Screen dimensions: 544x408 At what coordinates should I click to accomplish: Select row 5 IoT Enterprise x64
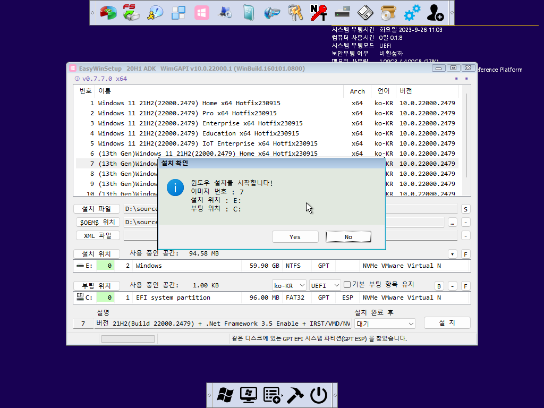point(267,143)
